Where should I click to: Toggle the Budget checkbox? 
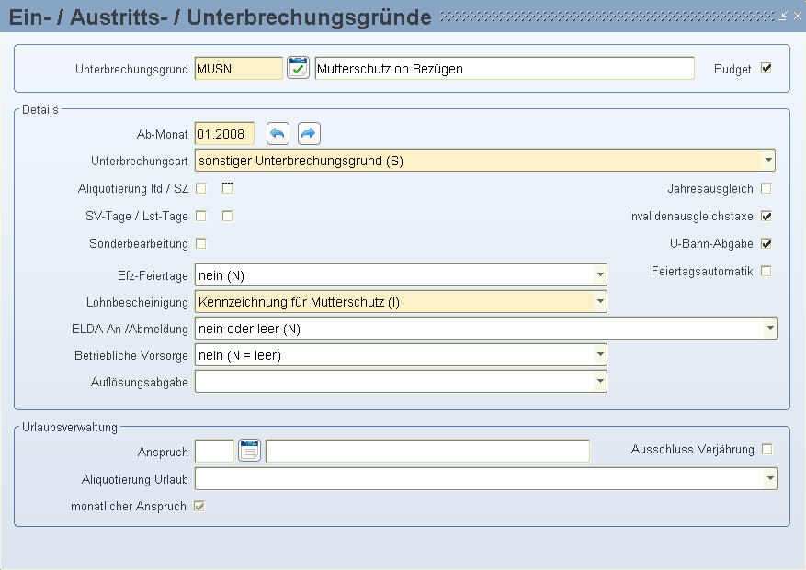[x=766, y=68]
